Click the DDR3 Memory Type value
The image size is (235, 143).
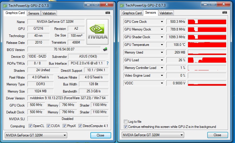click(x=41, y=84)
